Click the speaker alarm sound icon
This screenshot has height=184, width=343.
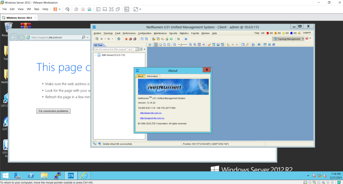coord(299,33)
